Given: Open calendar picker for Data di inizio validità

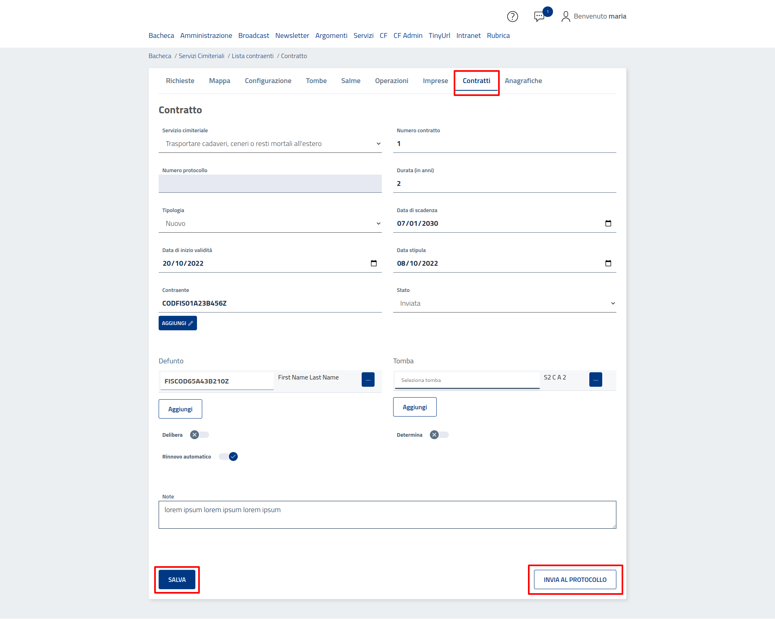Looking at the screenshot, I should pos(373,263).
